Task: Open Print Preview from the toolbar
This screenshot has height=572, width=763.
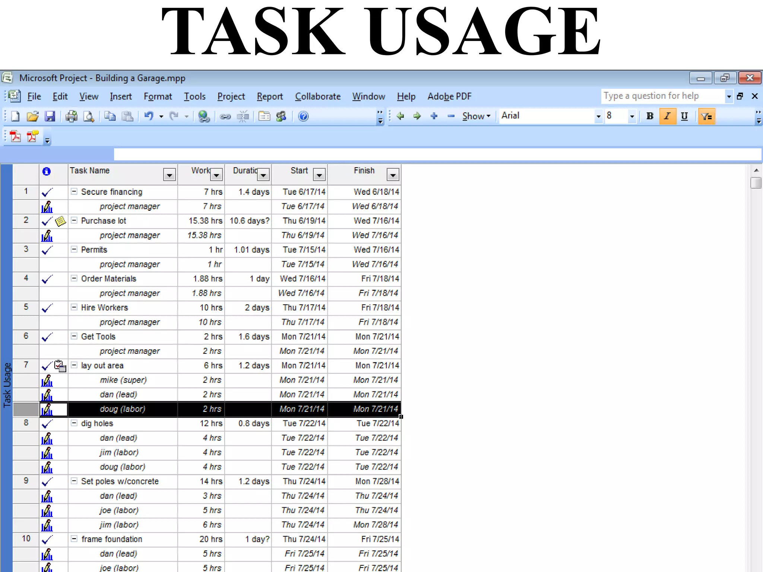Action: pos(89,117)
